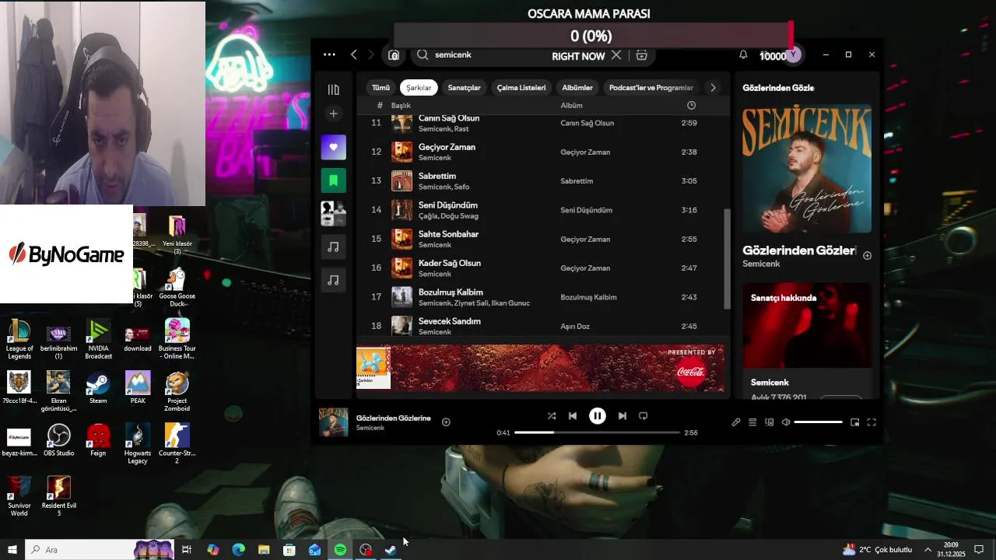Toggle shuffle playback
996x560 pixels.
pos(552,416)
